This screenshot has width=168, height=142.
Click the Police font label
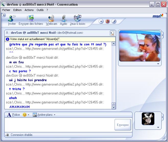point(16,115)
